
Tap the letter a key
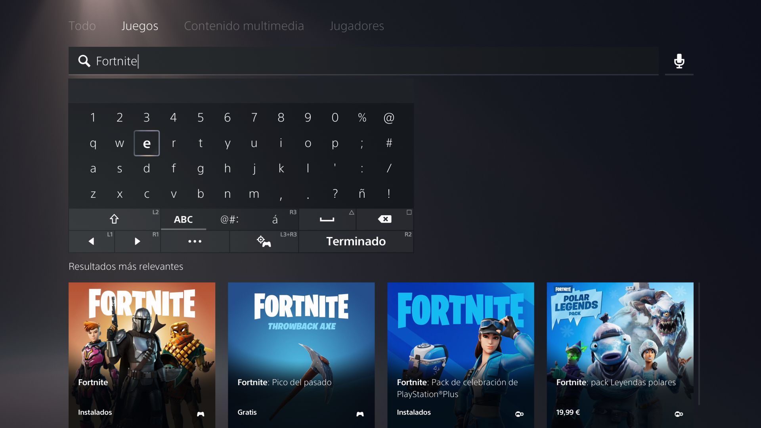coord(93,168)
